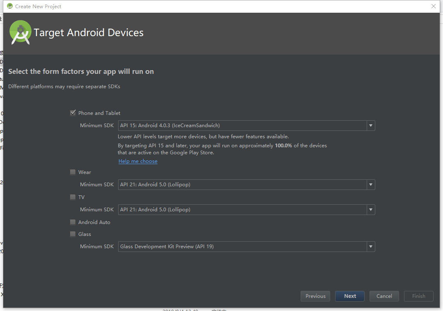Proceed with the Next button
Viewport: 443px width, 311px height.
point(350,296)
